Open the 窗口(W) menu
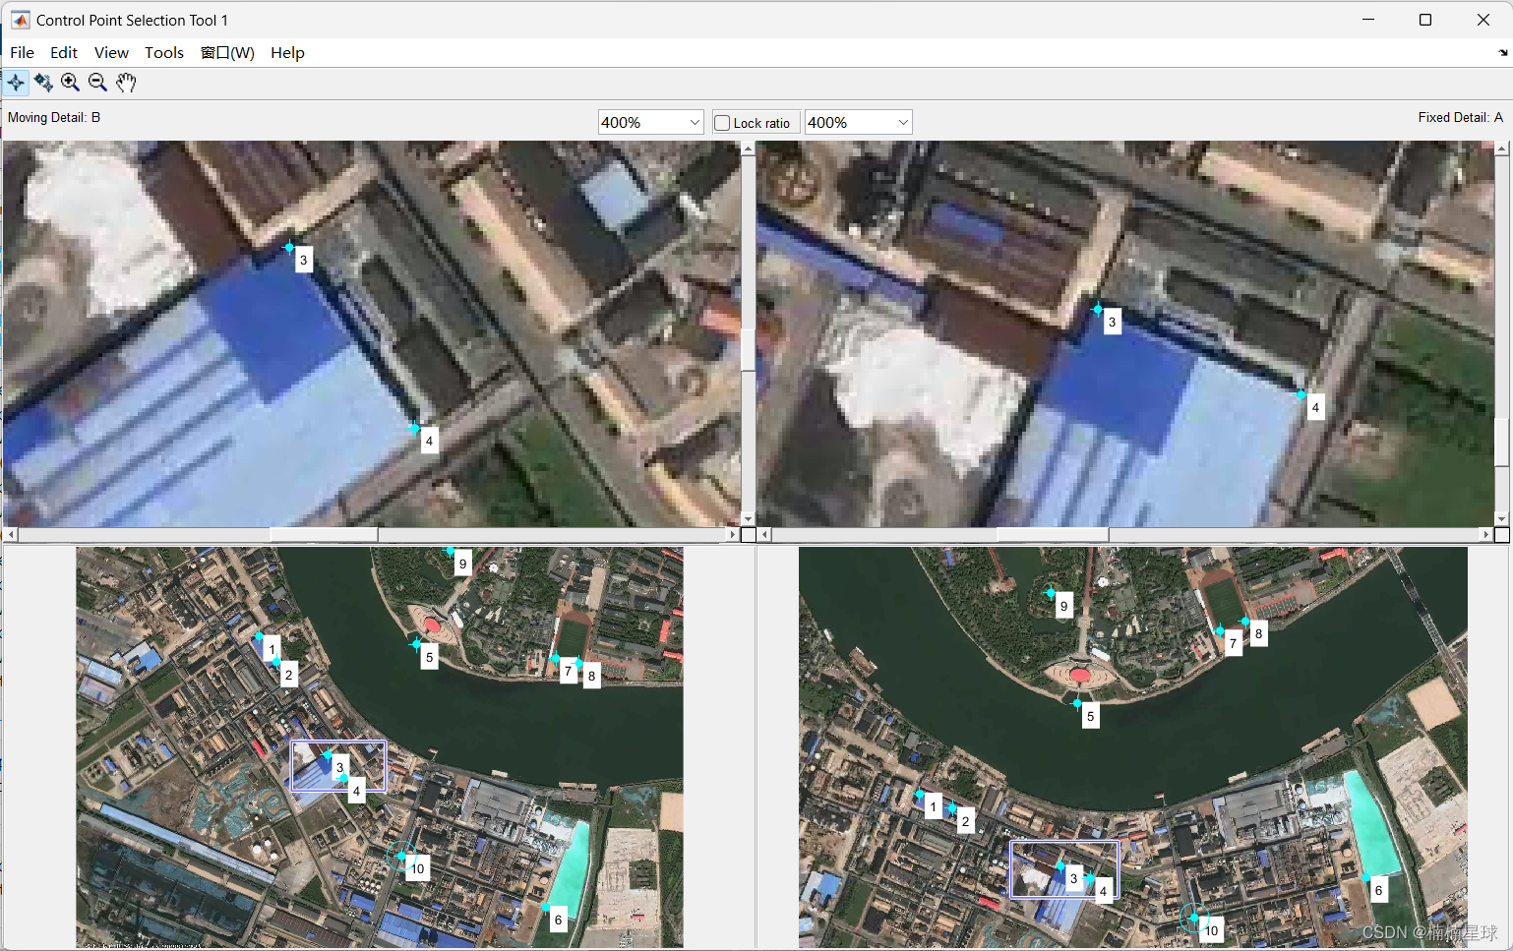The image size is (1513, 951). click(x=227, y=53)
